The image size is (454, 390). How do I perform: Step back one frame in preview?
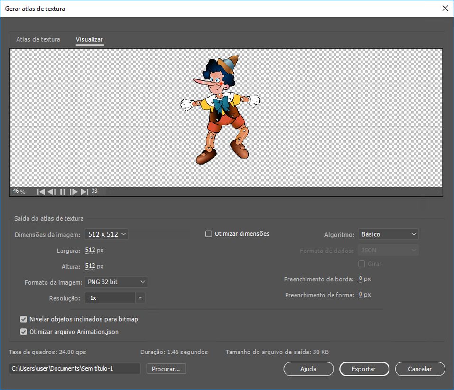[x=52, y=192]
